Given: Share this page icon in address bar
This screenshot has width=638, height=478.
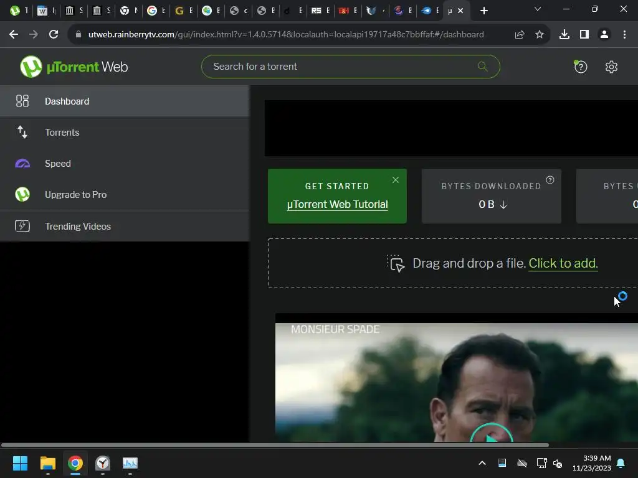Looking at the screenshot, I should click(520, 35).
